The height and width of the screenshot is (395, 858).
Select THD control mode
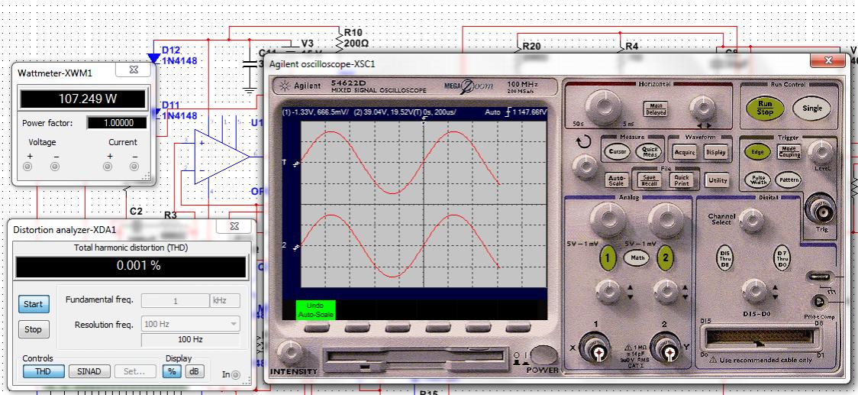44,371
